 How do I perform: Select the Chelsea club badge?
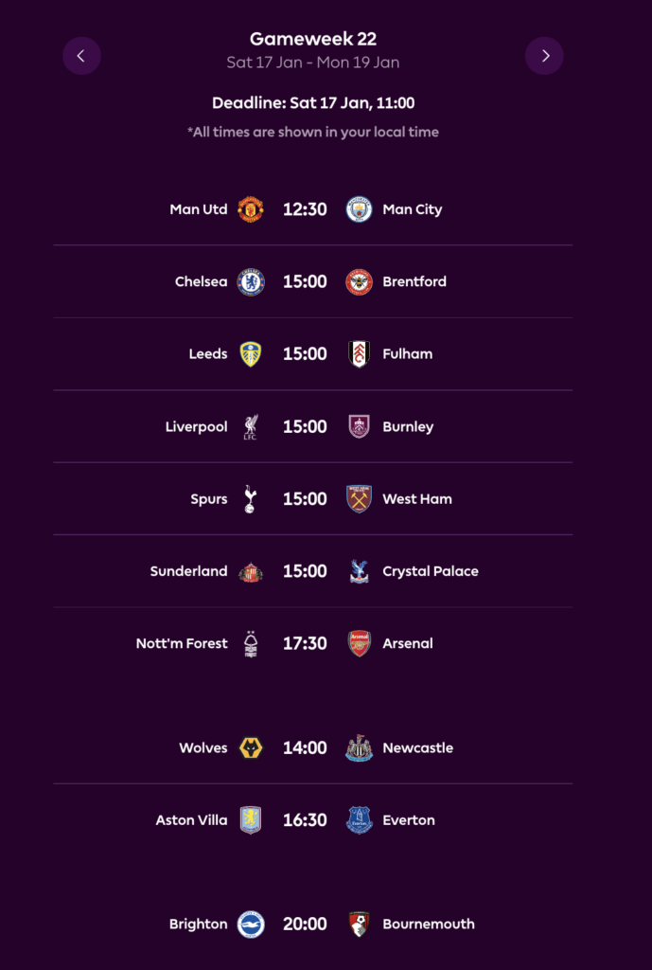point(250,281)
